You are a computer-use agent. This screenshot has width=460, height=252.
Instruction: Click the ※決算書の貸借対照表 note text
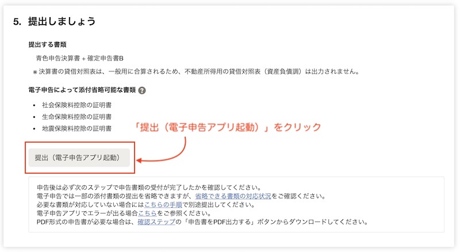195,71
